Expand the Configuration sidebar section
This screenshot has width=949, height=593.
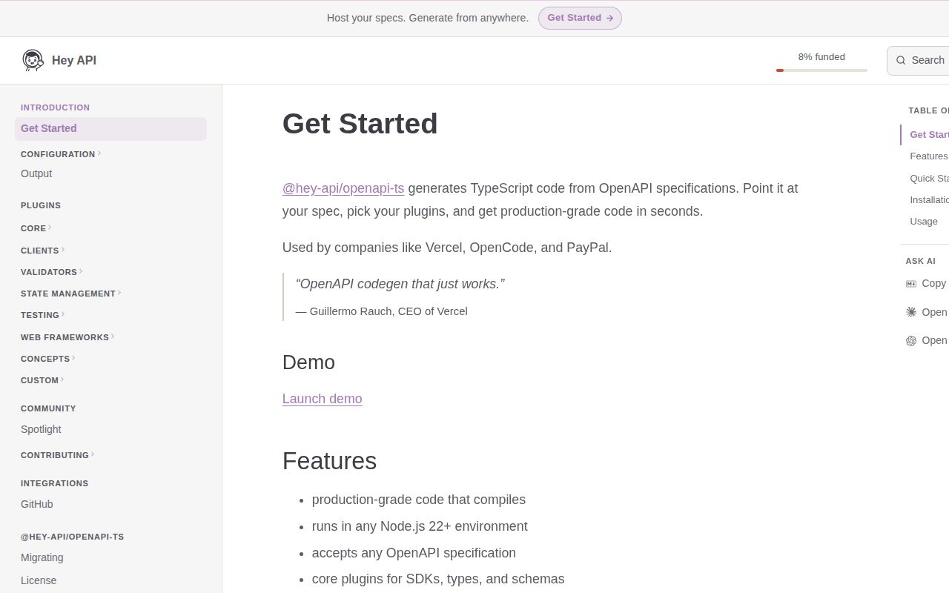tap(61, 154)
